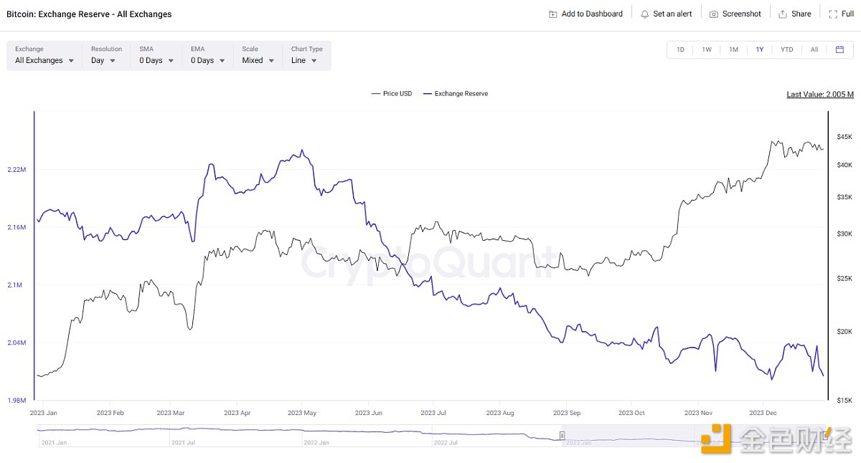The height and width of the screenshot is (463, 861).
Task: Click the range navigator left handle
Action: [x=563, y=435]
